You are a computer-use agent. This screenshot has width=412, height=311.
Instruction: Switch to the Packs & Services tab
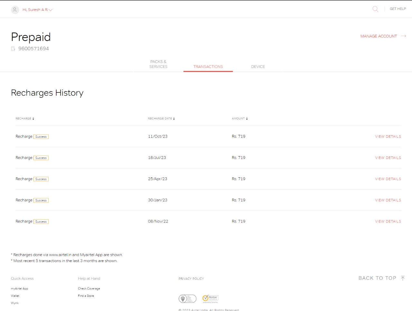pyautogui.click(x=158, y=64)
